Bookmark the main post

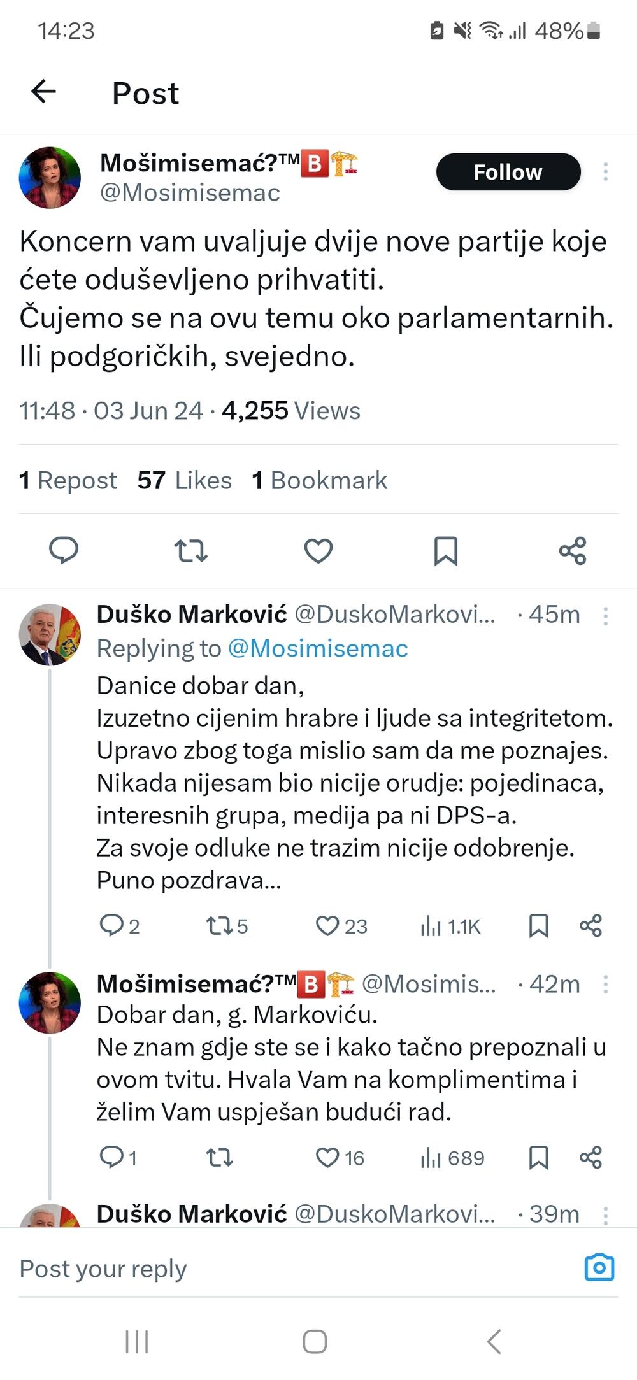point(445,550)
